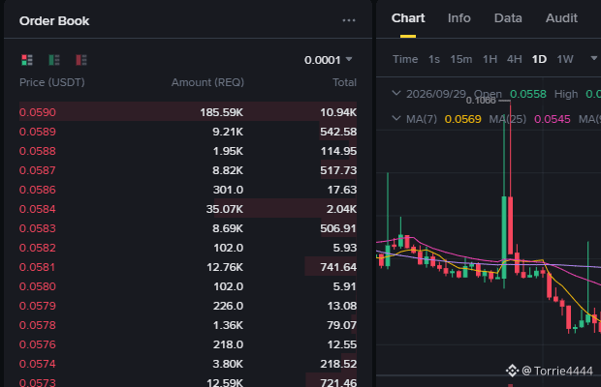Select the 1s chart interval
The height and width of the screenshot is (387, 601).
click(x=434, y=59)
